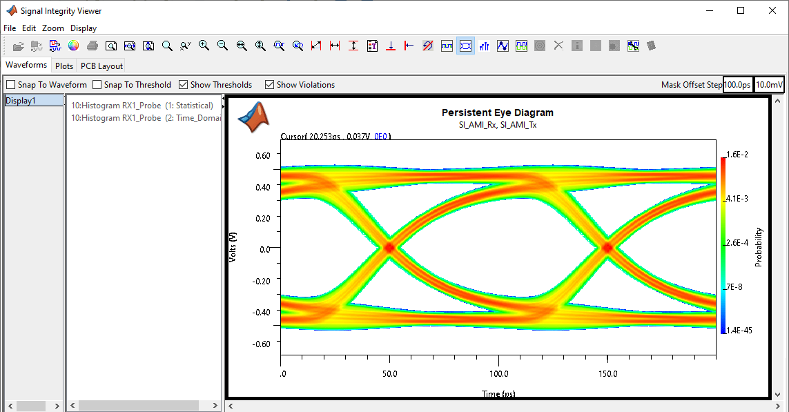Click the histogram bars icon in toolbar
Image resolution: width=789 pixels, height=412 pixels.
(484, 46)
